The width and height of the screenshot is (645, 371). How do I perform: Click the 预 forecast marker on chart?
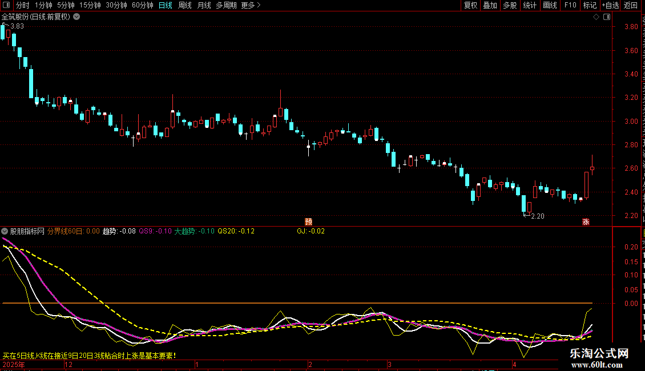308,221
